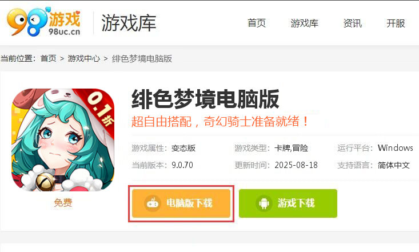This screenshot has height=252, width=419.
Task: Click the 游戏库 header title text
Action: click(129, 23)
